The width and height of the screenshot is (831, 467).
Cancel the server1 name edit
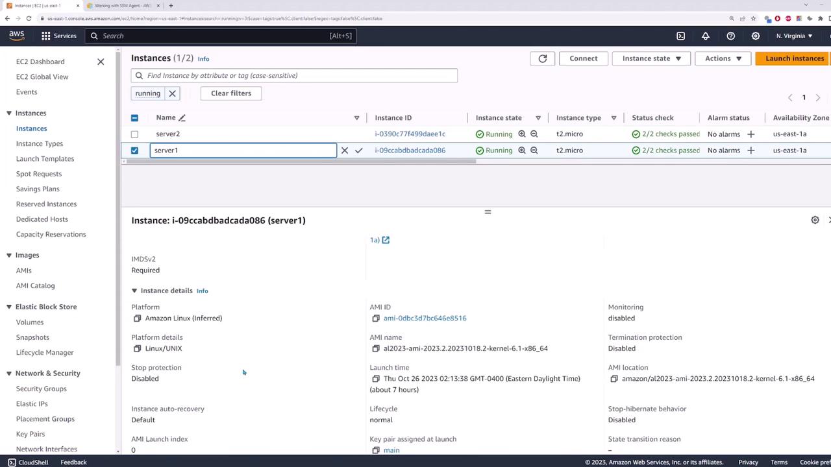pos(345,150)
